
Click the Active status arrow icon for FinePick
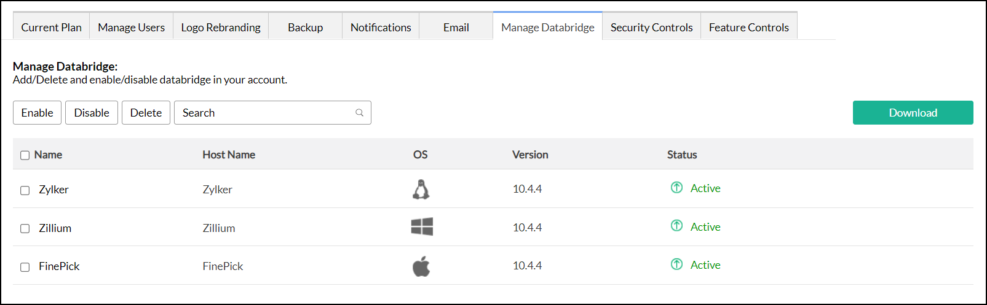[x=676, y=264]
